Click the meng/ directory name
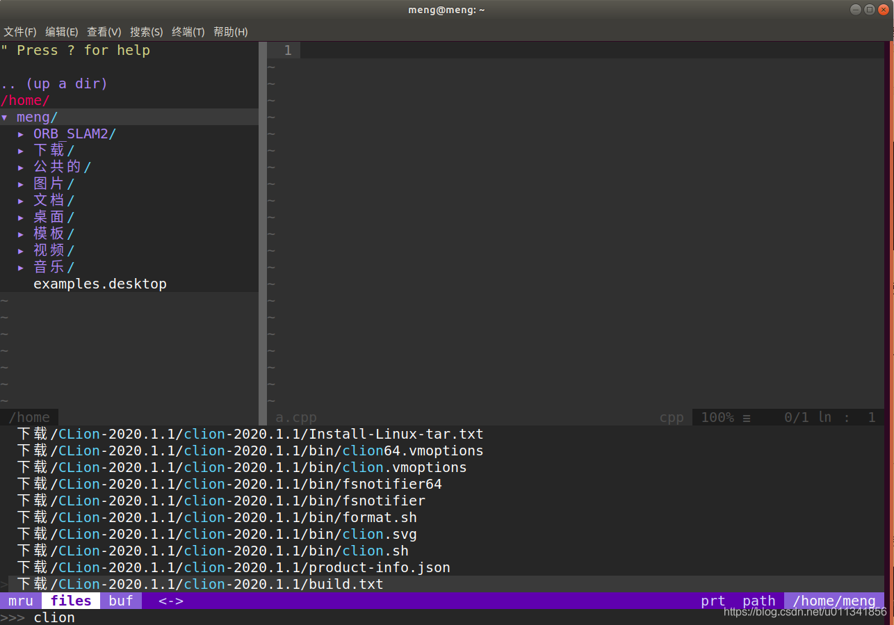894x625 pixels. pos(38,117)
